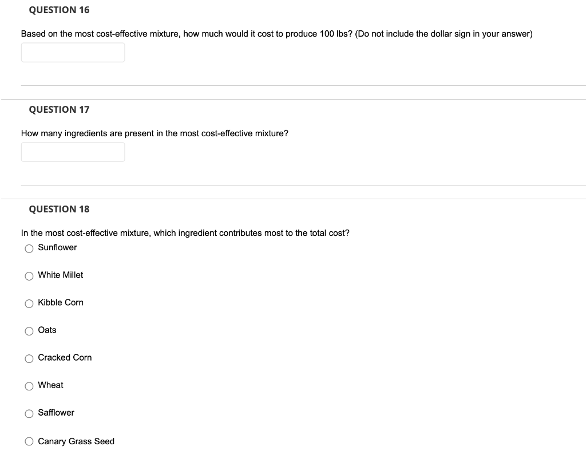Pick Cracked Corn for Question 18
The image size is (586, 462).
point(29,358)
